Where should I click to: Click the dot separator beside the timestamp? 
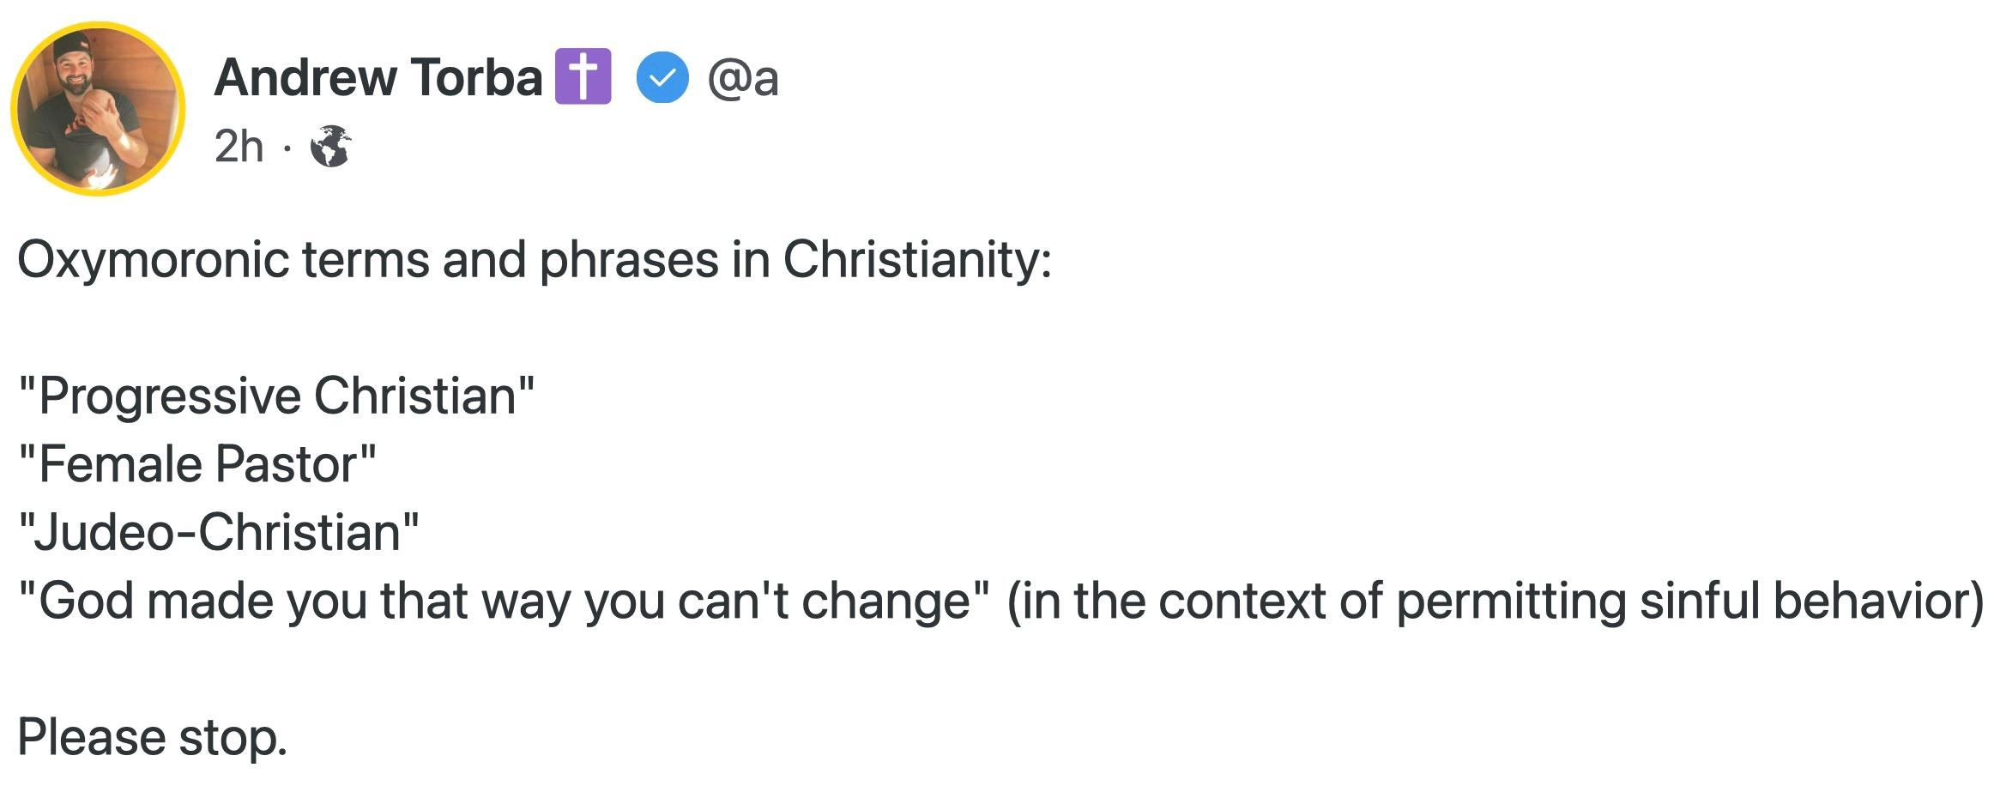(x=287, y=149)
